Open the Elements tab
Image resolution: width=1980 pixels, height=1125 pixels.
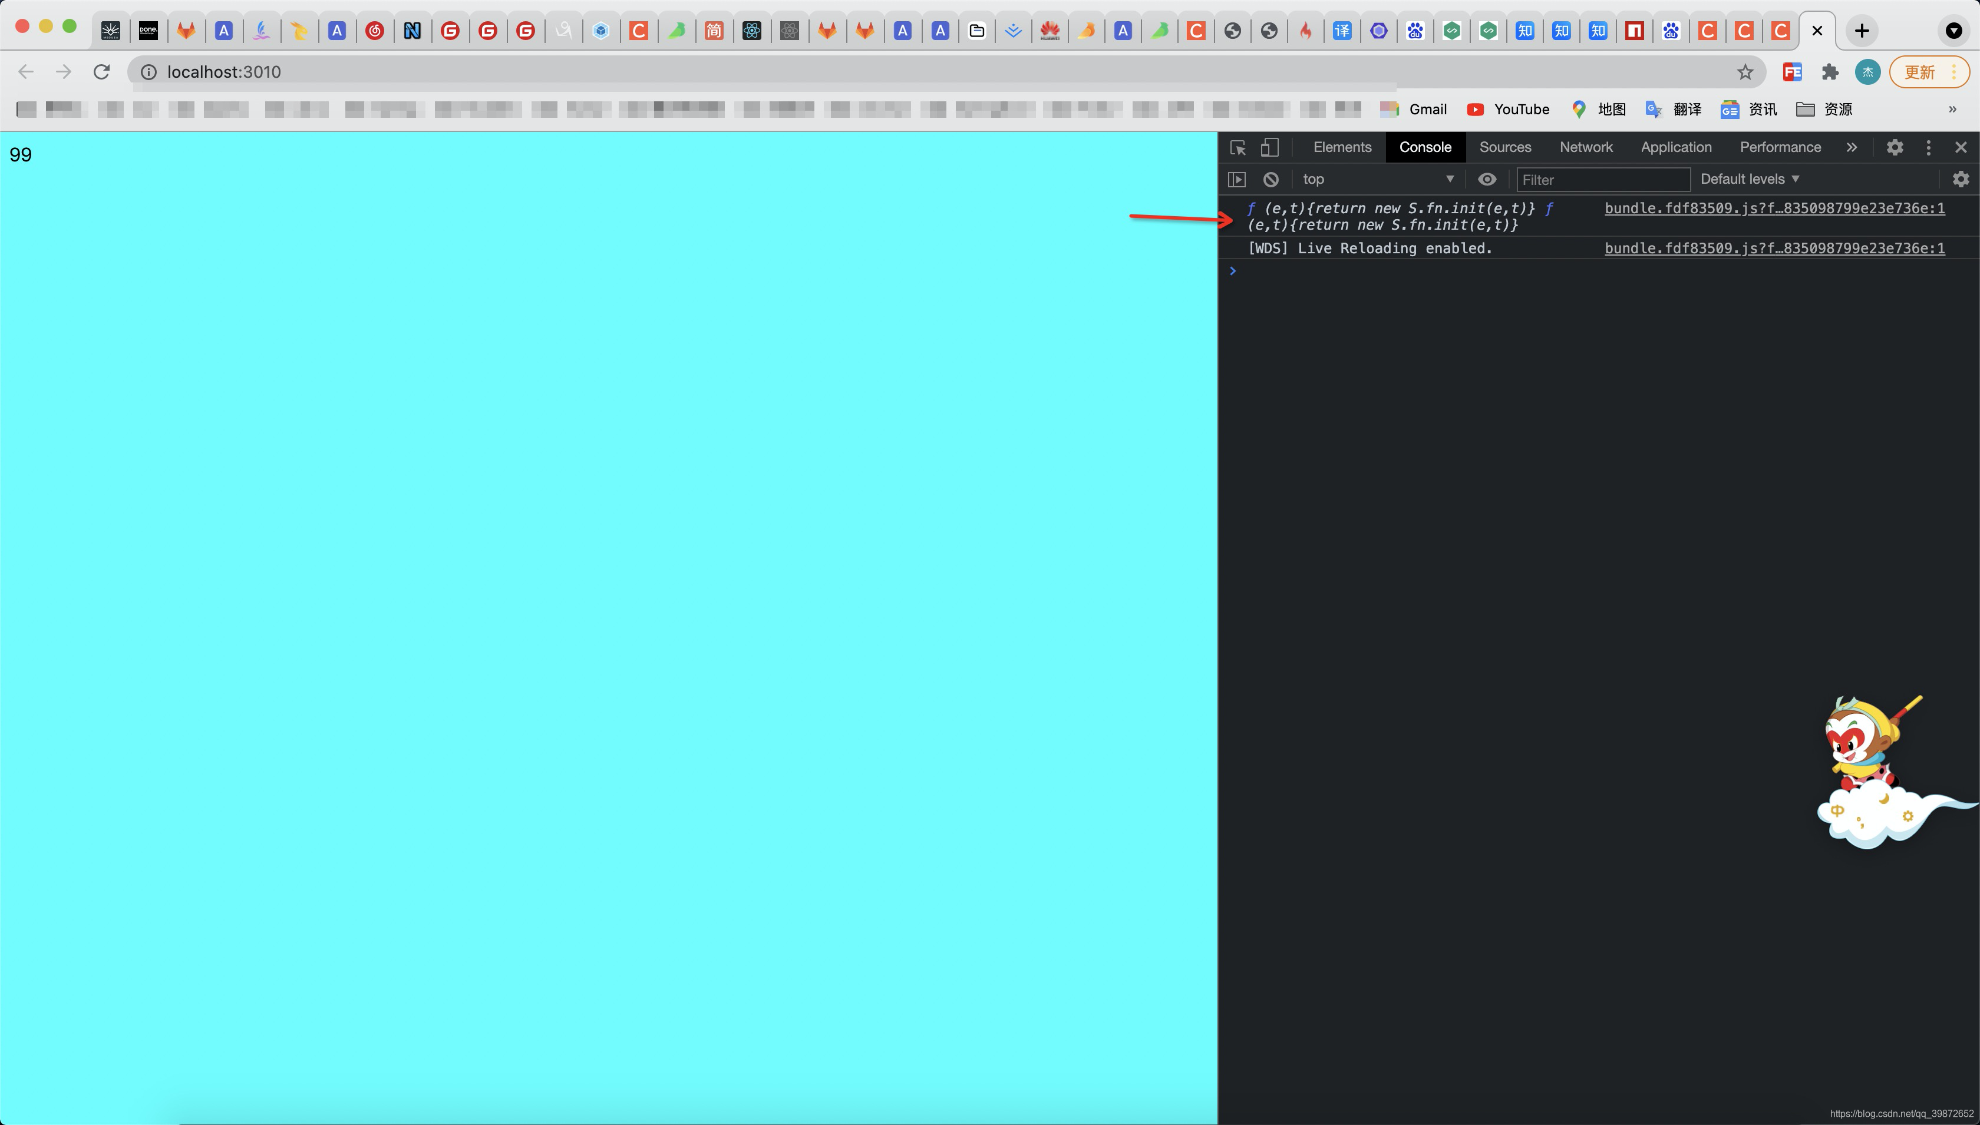pos(1342,147)
